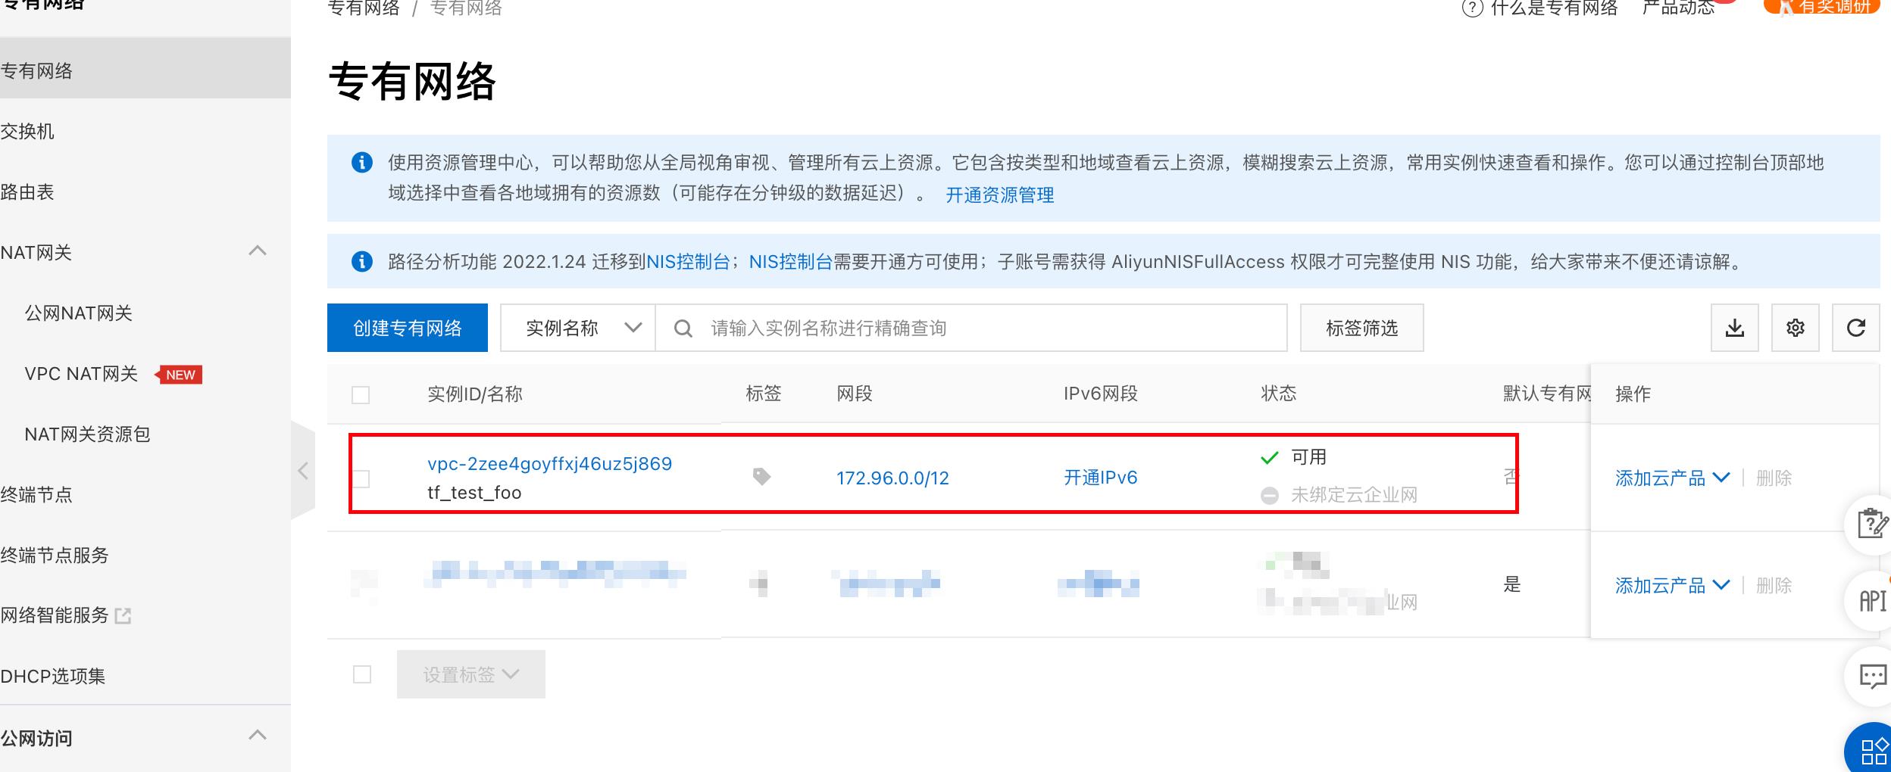Click the search magnifier icon
Viewport: 1891px width, 772px height.
pos(683,328)
